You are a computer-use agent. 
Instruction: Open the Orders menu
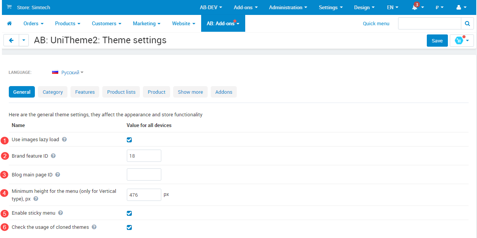tap(33, 23)
